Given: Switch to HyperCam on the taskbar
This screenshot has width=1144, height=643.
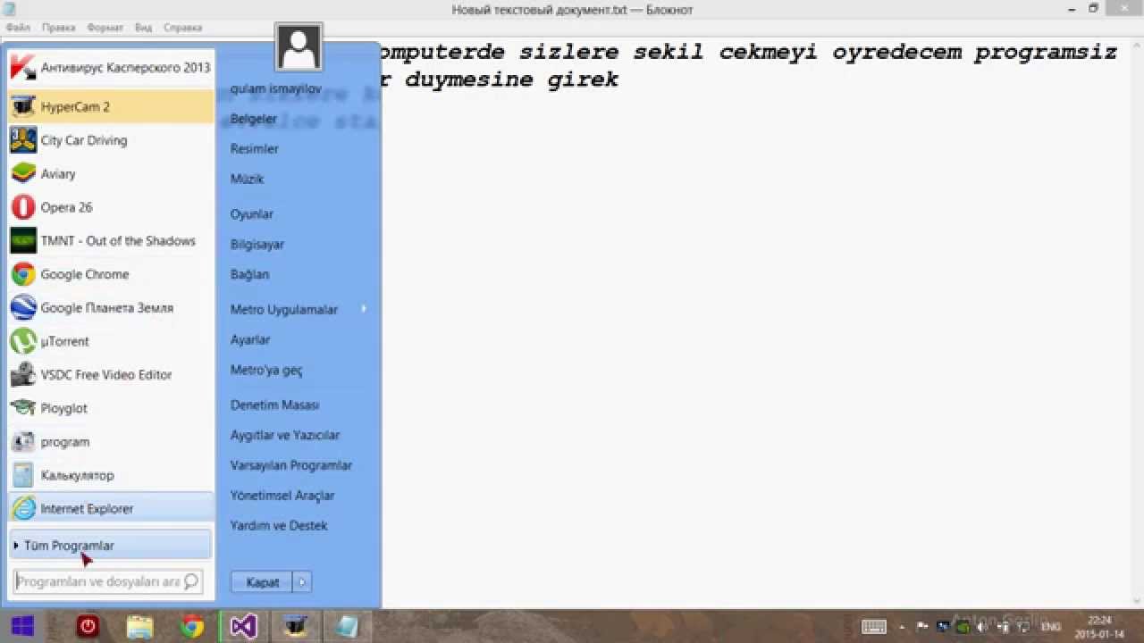Looking at the screenshot, I should [x=295, y=626].
